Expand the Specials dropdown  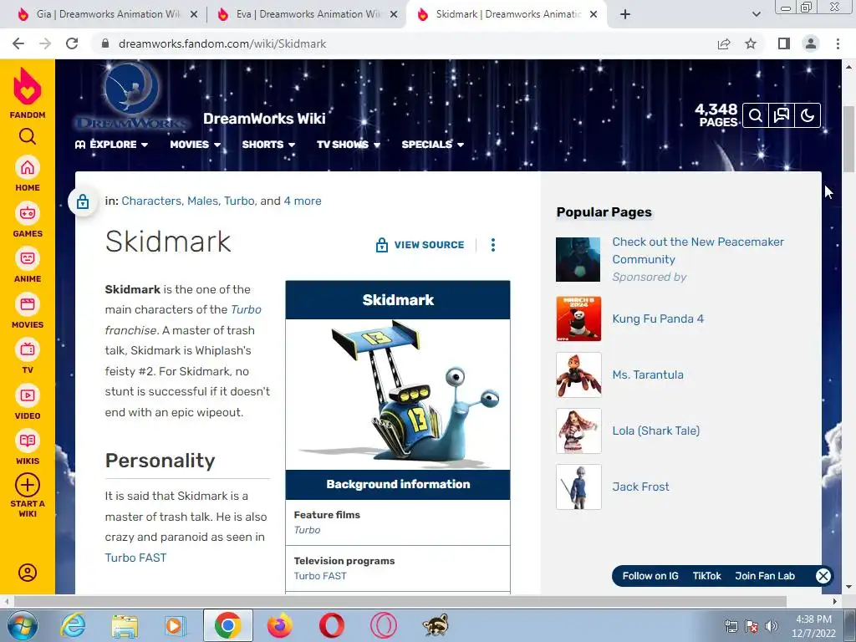(433, 144)
